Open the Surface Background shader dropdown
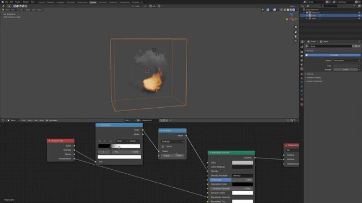Screen dimensions: 362x203 click(x=347, y=60)
